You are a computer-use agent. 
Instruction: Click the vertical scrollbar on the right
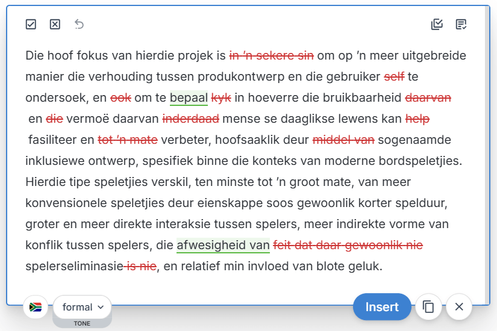click(487, 150)
